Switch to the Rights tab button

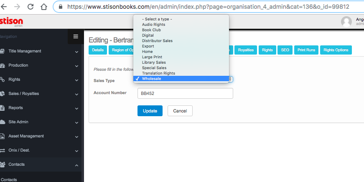(267, 50)
